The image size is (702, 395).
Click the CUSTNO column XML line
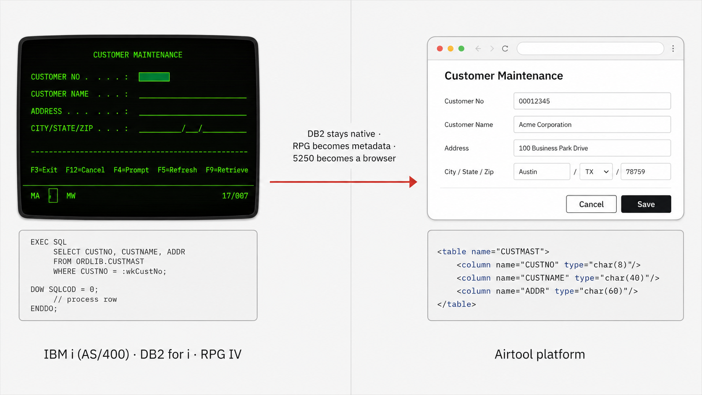click(x=548, y=265)
